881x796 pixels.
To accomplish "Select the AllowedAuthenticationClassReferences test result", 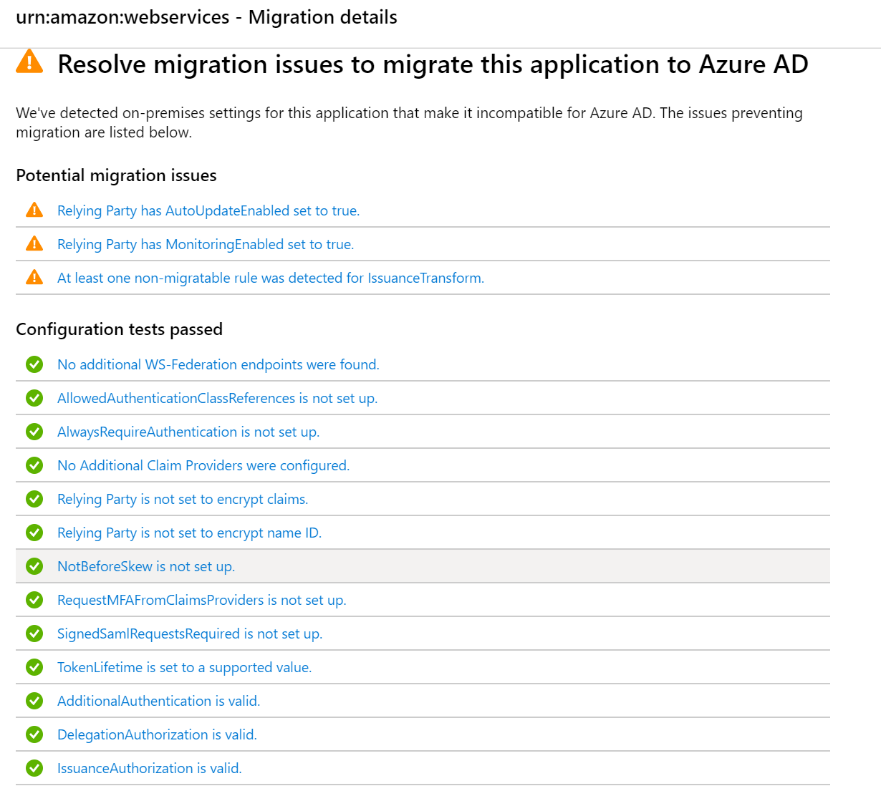I will tap(217, 398).
